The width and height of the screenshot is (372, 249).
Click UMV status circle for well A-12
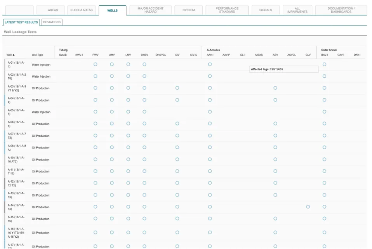pyautogui.click(x=112, y=183)
